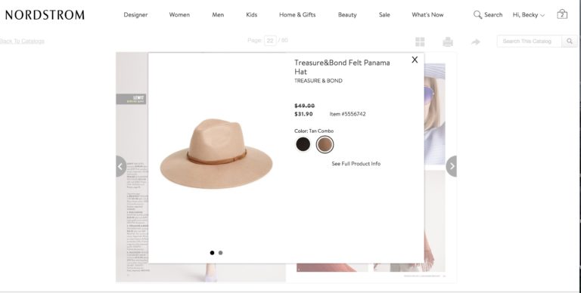The width and height of the screenshot is (581, 293).
Task: Open the Kids menu
Action: pyautogui.click(x=252, y=15)
